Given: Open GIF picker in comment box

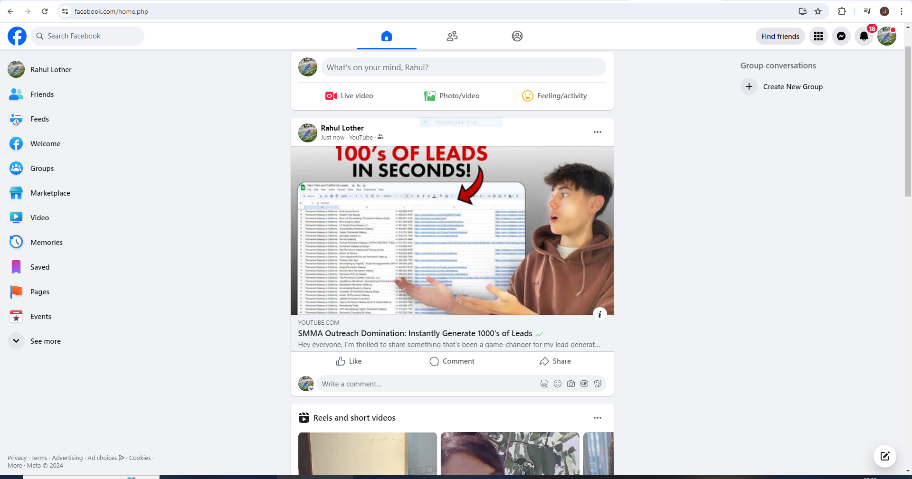Looking at the screenshot, I should [584, 384].
